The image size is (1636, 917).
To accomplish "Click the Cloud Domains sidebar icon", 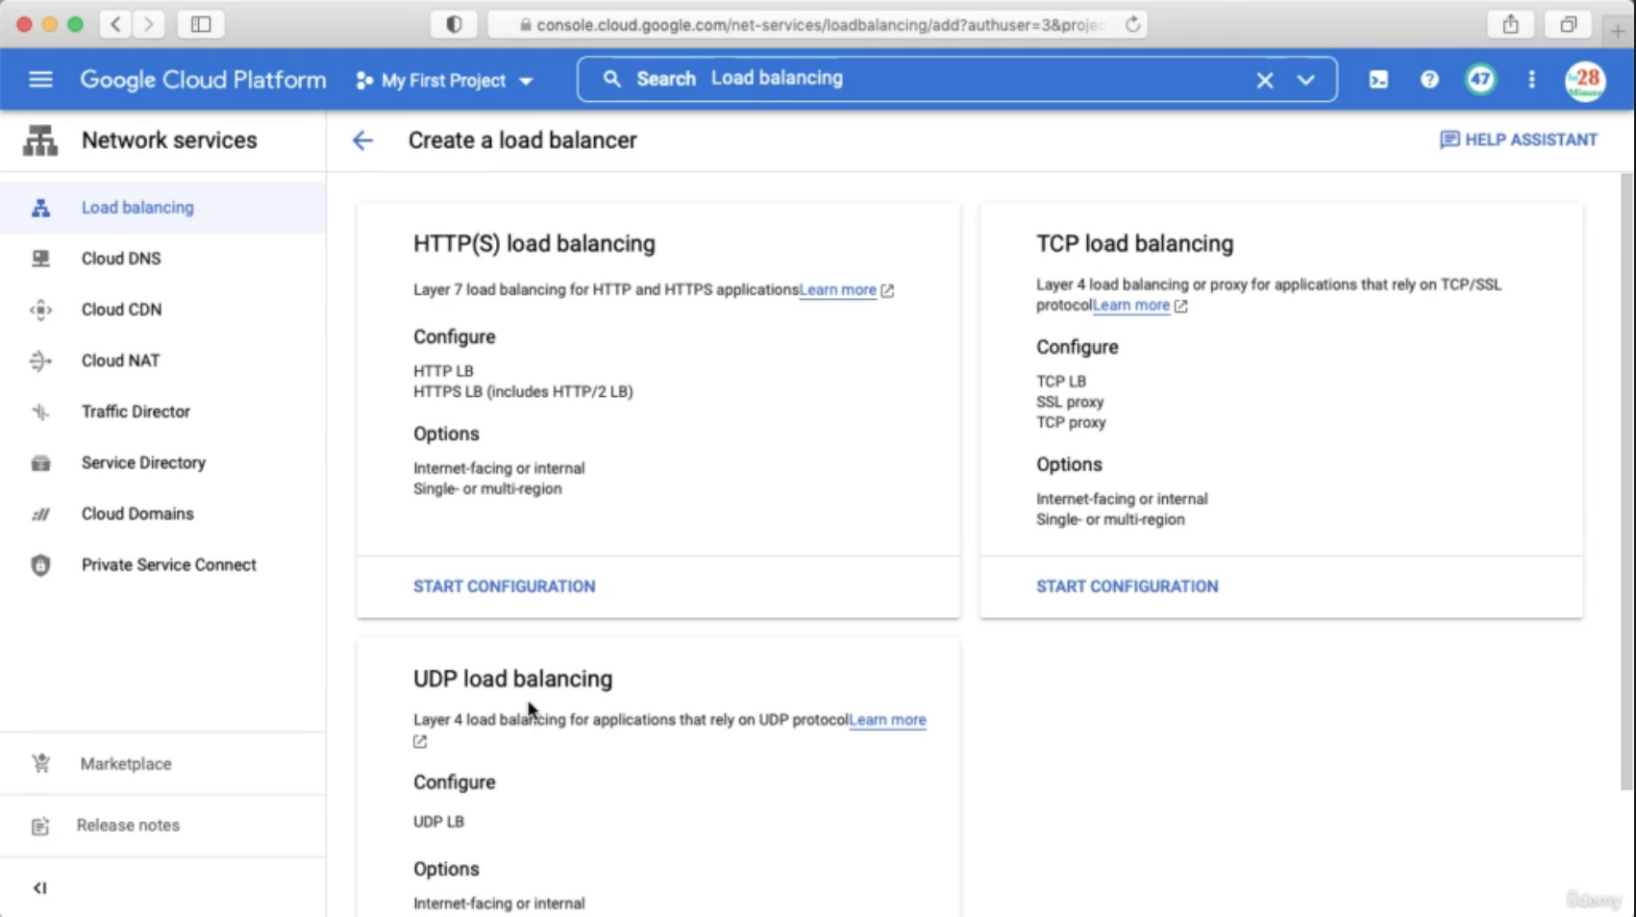I will coord(40,514).
